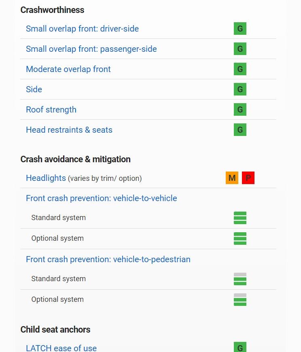Select the G badge beside Moderate overlap front
Screen dimensions: 301x352
tap(240, 69)
